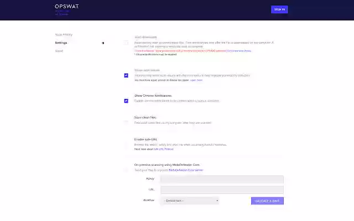Click the Save clean files heading
This screenshot has height=221, width=354.
click(145, 118)
